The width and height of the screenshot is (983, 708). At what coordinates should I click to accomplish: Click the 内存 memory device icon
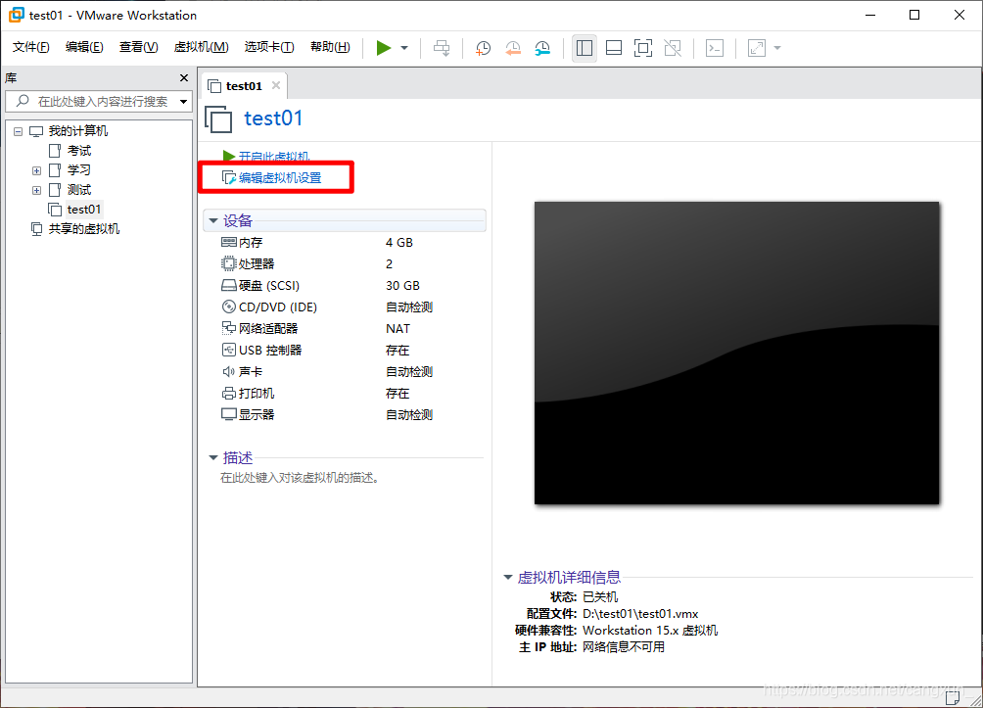229,242
